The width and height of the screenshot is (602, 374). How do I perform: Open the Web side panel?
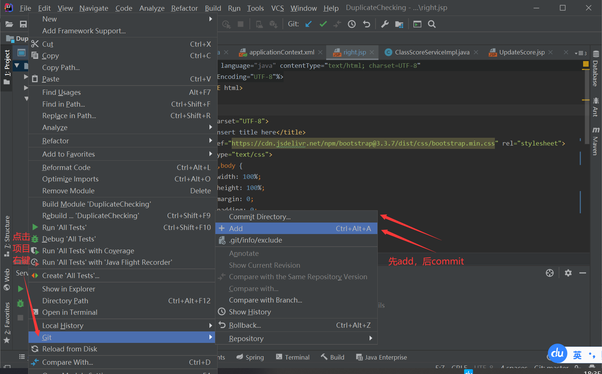pos(7,280)
